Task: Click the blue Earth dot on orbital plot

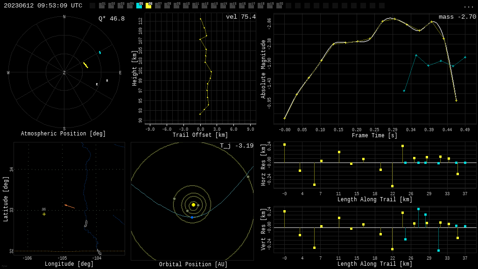Action: (x=192, y=217)
